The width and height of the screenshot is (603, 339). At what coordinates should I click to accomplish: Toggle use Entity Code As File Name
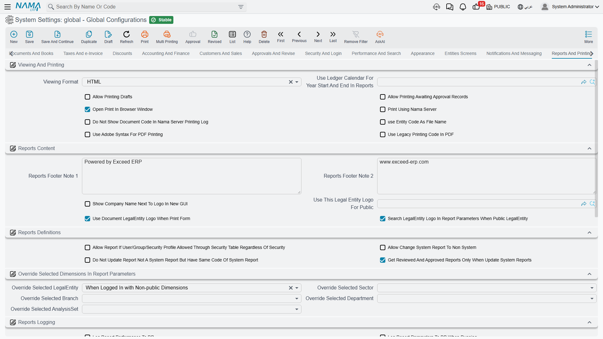(x=383, y=122)
